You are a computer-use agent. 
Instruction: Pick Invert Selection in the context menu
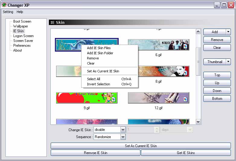pos(98,84)
